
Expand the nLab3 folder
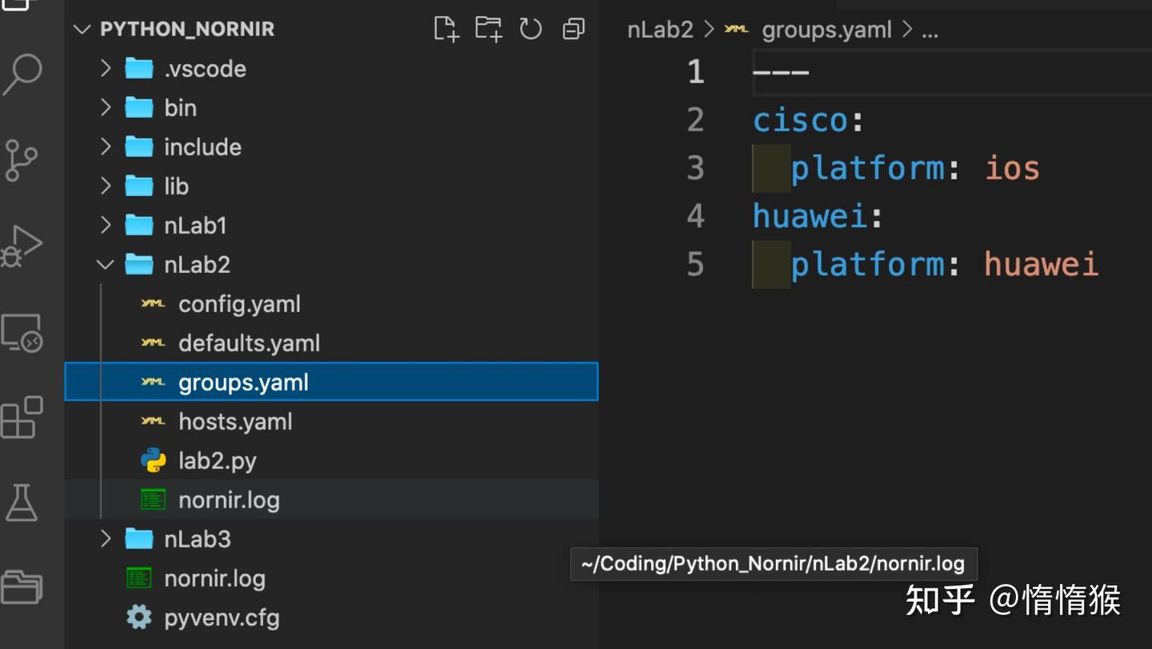pyautogui.click(x=106, y=539)
